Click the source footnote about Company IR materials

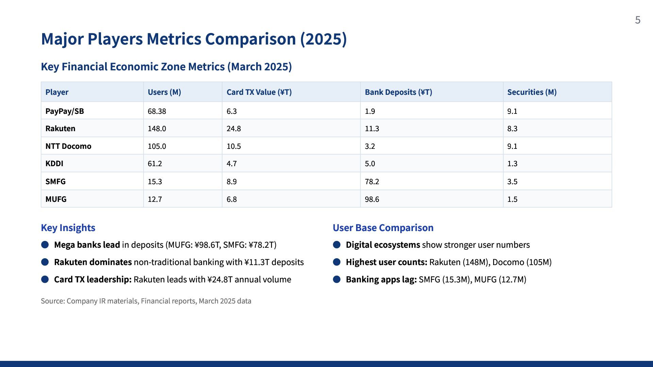pyautogui.click(x=146, y=301)
